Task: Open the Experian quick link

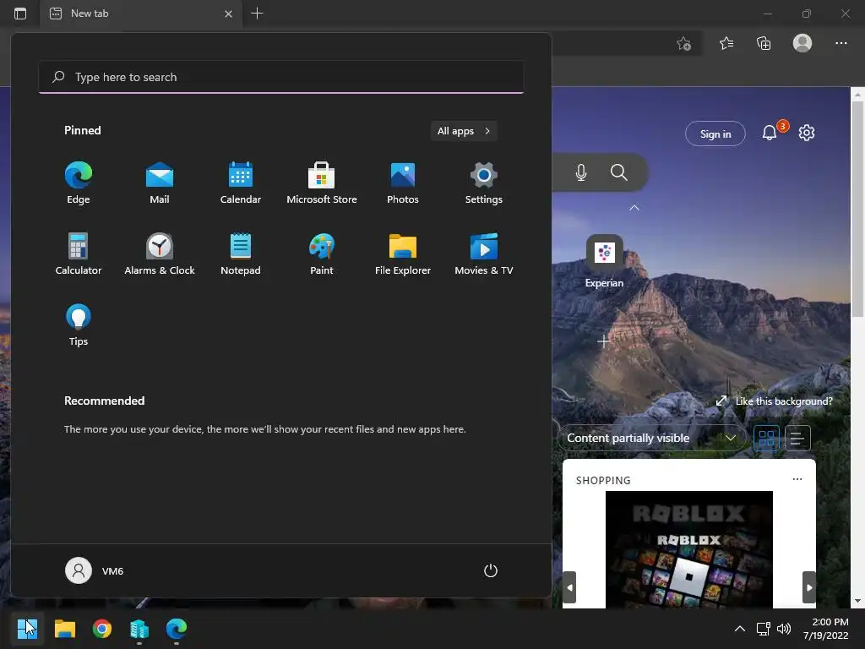Action: [605, 262]
